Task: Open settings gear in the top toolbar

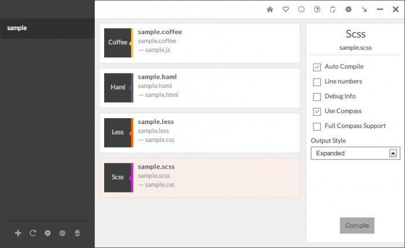Action: (348, 9)
